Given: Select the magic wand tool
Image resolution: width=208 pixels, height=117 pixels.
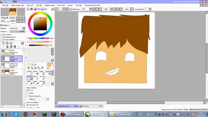Looking at the screenshot, I should point(35,65).
